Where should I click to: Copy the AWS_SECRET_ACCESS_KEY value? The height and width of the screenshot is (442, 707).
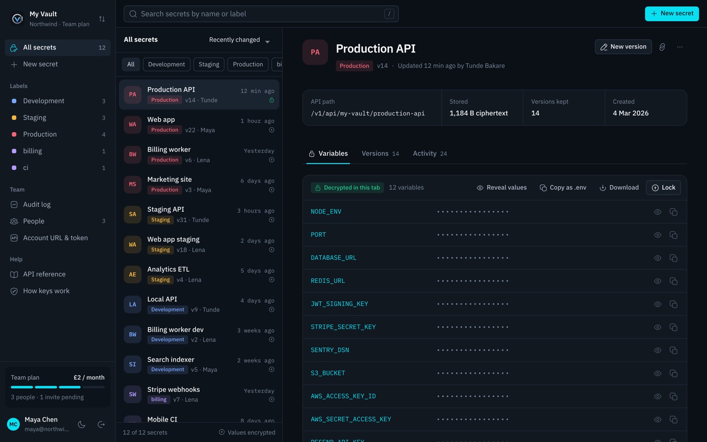tap(673, 419)
